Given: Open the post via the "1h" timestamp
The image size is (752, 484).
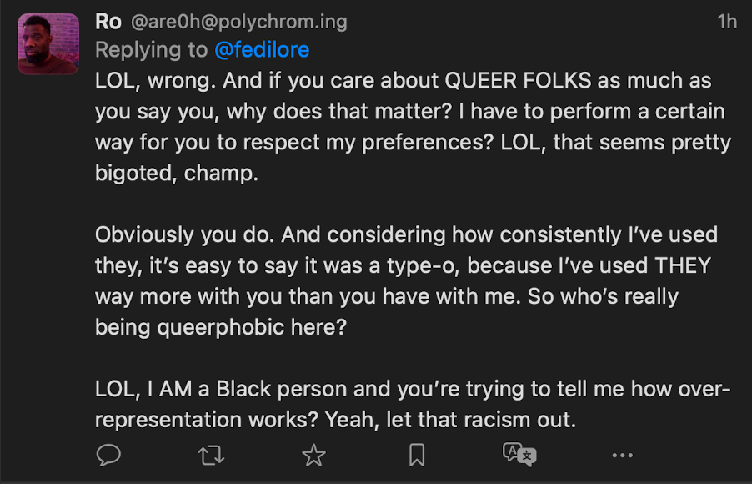Looking at the screenshot, I should [726, 22].
